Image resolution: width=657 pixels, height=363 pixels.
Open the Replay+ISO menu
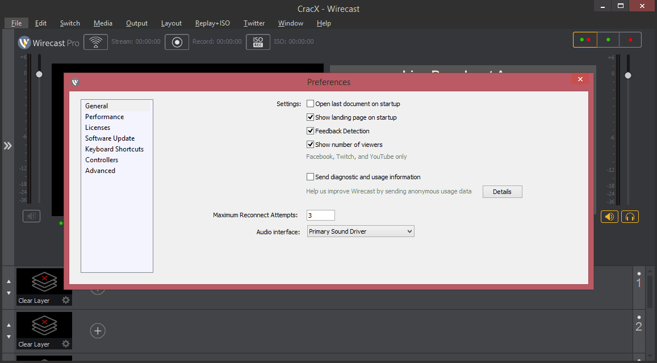coord(212,23)
